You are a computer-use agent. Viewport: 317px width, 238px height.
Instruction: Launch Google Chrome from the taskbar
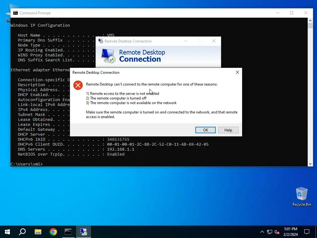tap(53, 232)
